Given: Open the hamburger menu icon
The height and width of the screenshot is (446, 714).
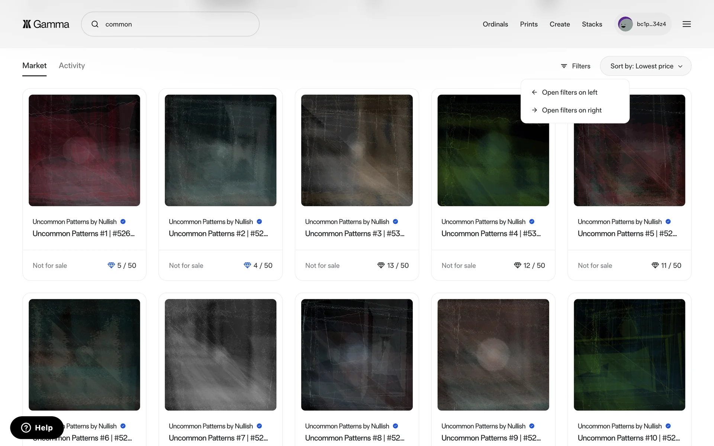Looking at the screenshot, I should (686, 24).
